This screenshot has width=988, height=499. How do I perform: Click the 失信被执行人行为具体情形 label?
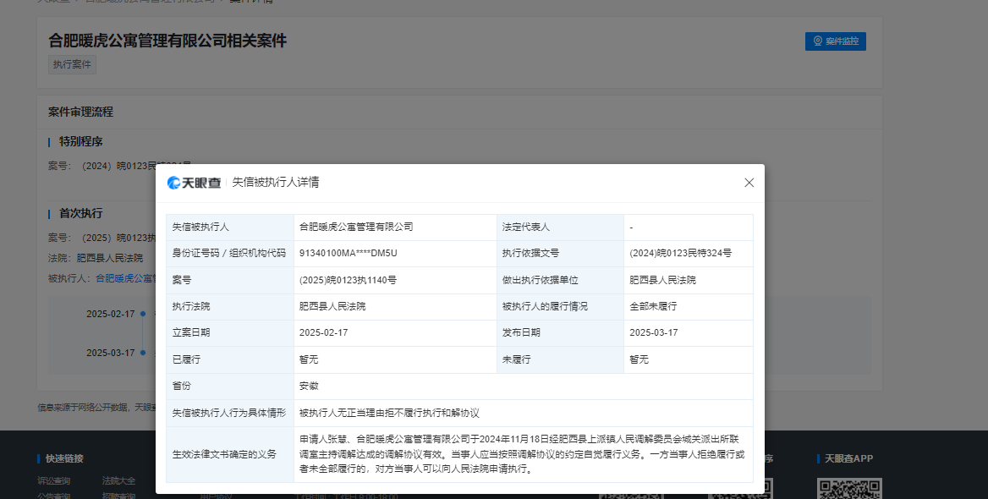pos(228,413)
